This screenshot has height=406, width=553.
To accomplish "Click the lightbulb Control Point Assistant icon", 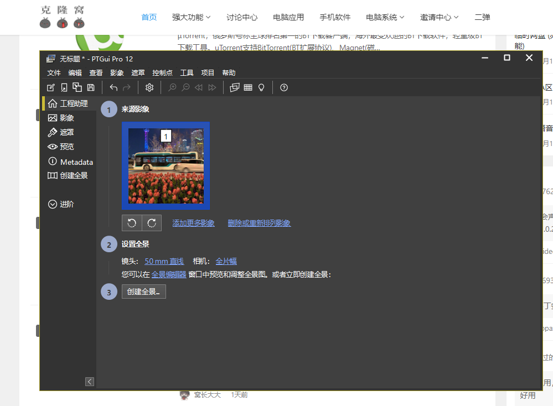I will 261,87.
